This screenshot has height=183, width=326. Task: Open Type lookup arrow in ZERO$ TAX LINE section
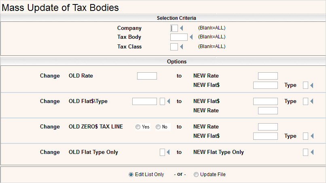[312, 136]
